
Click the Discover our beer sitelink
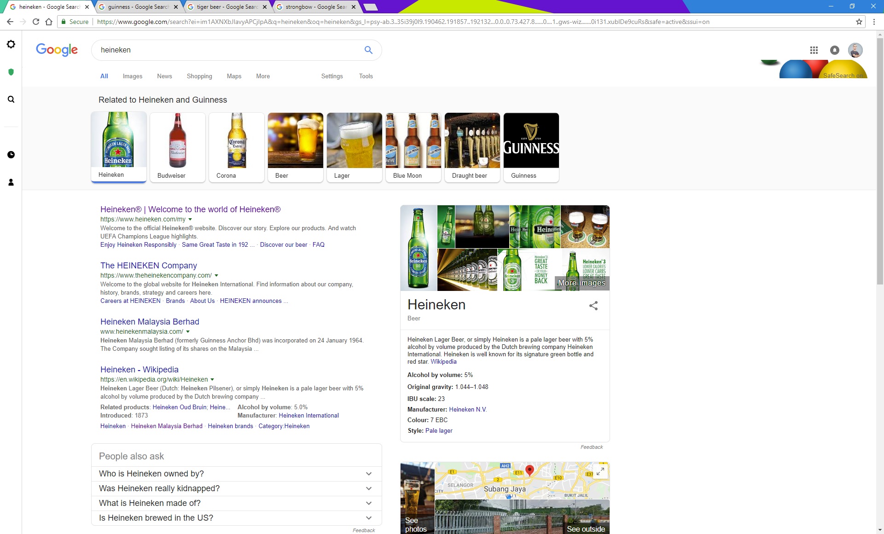[x=284, y=245]
